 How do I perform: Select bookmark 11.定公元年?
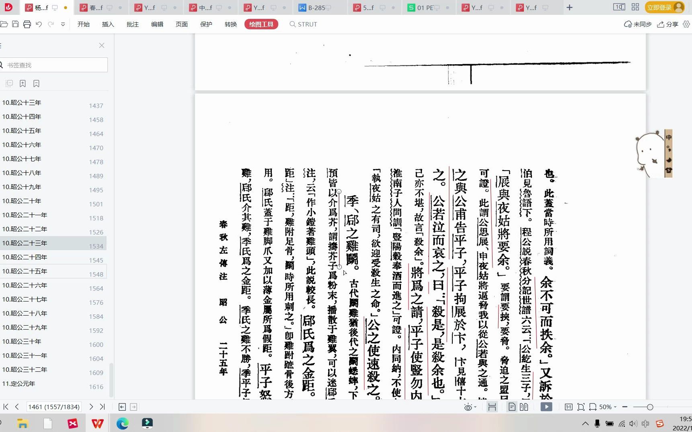pos(53,384)
